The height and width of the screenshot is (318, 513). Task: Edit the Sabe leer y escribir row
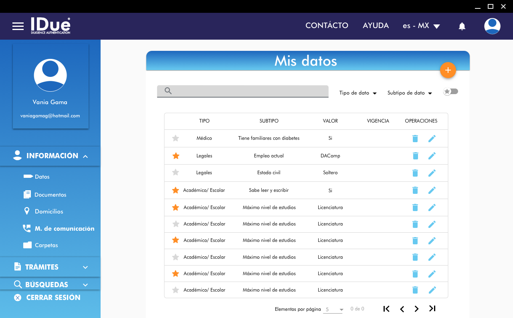click(x=432, y=190)
